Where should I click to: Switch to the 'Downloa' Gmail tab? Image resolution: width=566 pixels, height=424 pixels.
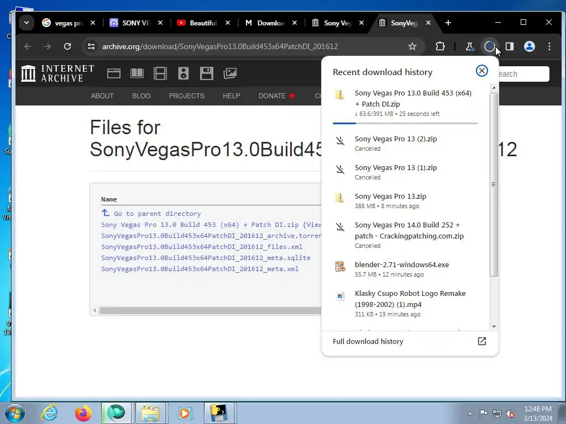click(265, 23)
